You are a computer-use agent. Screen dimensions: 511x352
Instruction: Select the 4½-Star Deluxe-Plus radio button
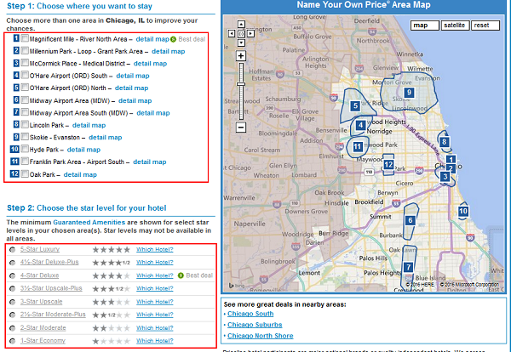click(x=13, y=263)
